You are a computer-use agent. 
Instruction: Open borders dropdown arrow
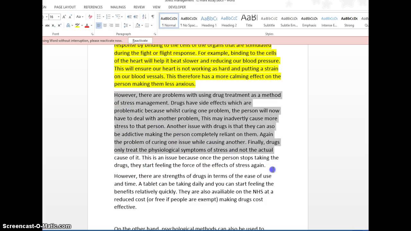click(152, 25)
